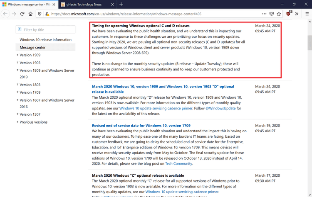The height and width of the screenshot is (197, 312).
Task: Click the vertical scrollbar thumb
Action: (x=310, y=43)
